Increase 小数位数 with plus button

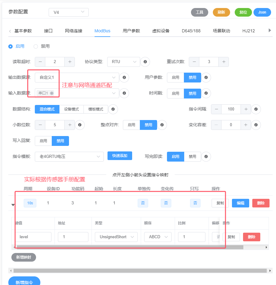tap(70, 125)
